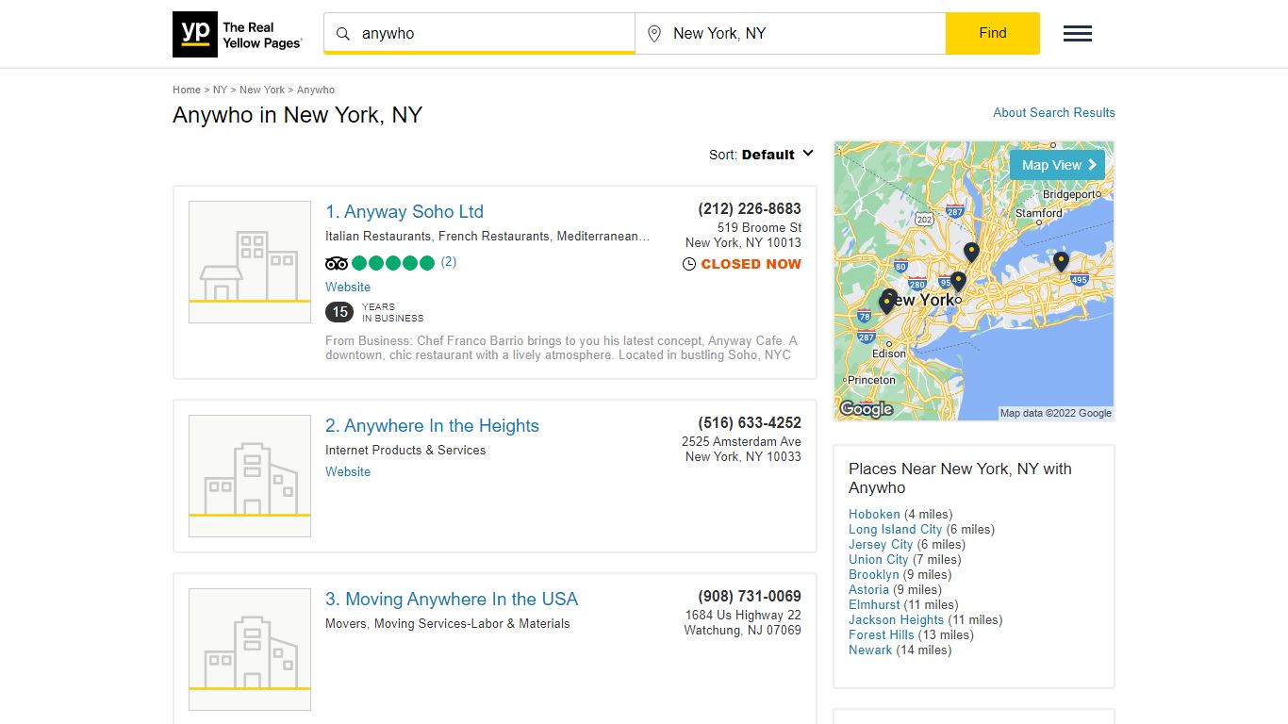Screen dimensions: 1288x724
Task: Open the YP Real Yellow Pages logo
Action: pyautogui.click(x=238, y=34)
